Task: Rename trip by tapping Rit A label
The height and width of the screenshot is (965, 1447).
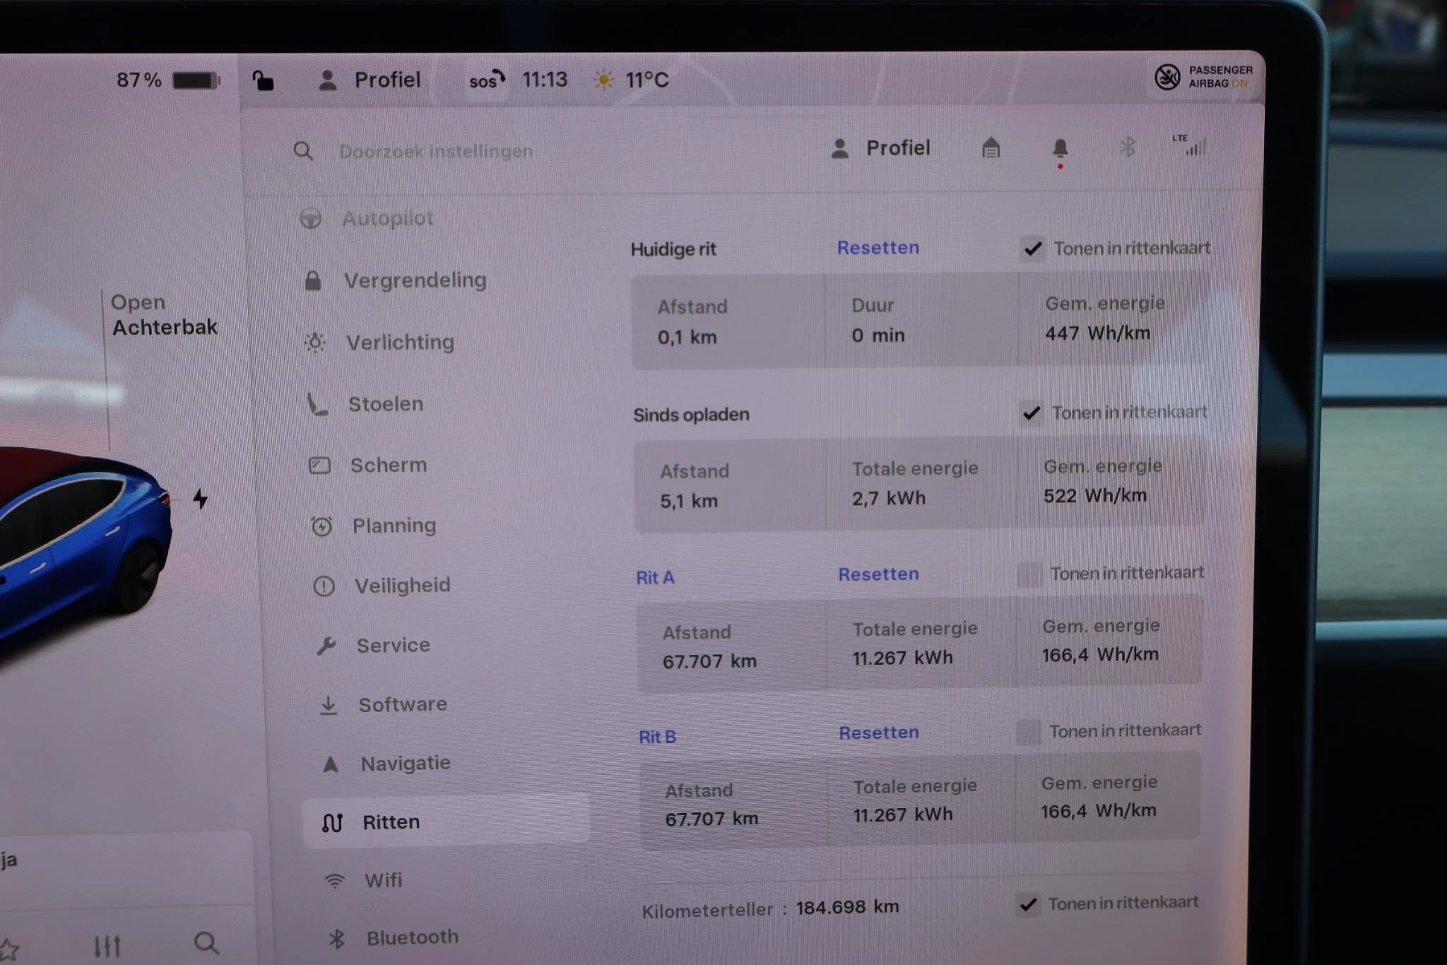Action: click(655, 577)
